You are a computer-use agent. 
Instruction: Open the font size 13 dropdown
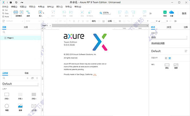62,21
